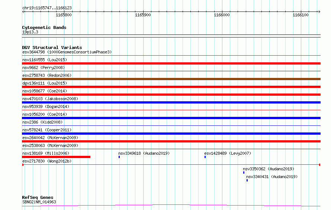Select the DGV Structural Variants track heading
331x210 pixels.
52,47
